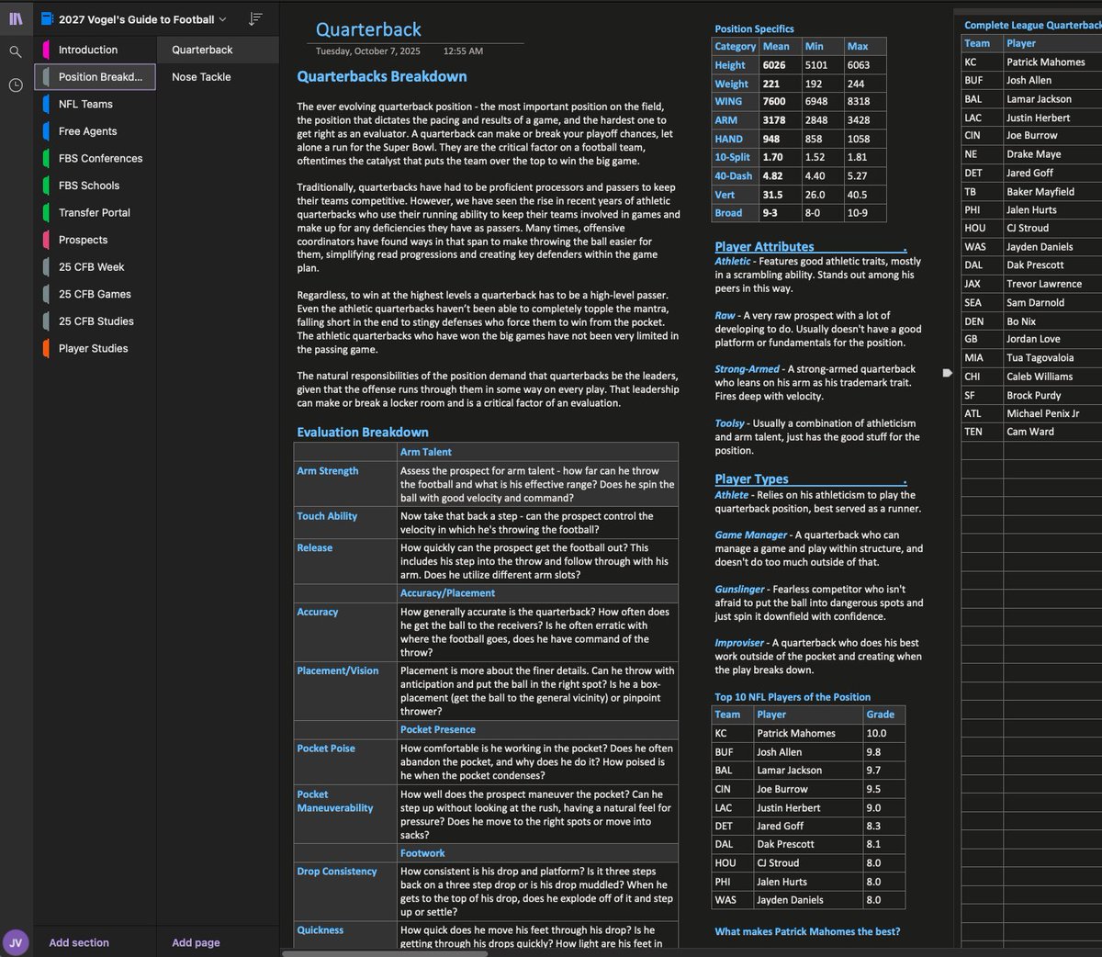Click the JV account avatar
The height and width of the screenshot is (957, 1102).
click(x=16, y=942)
